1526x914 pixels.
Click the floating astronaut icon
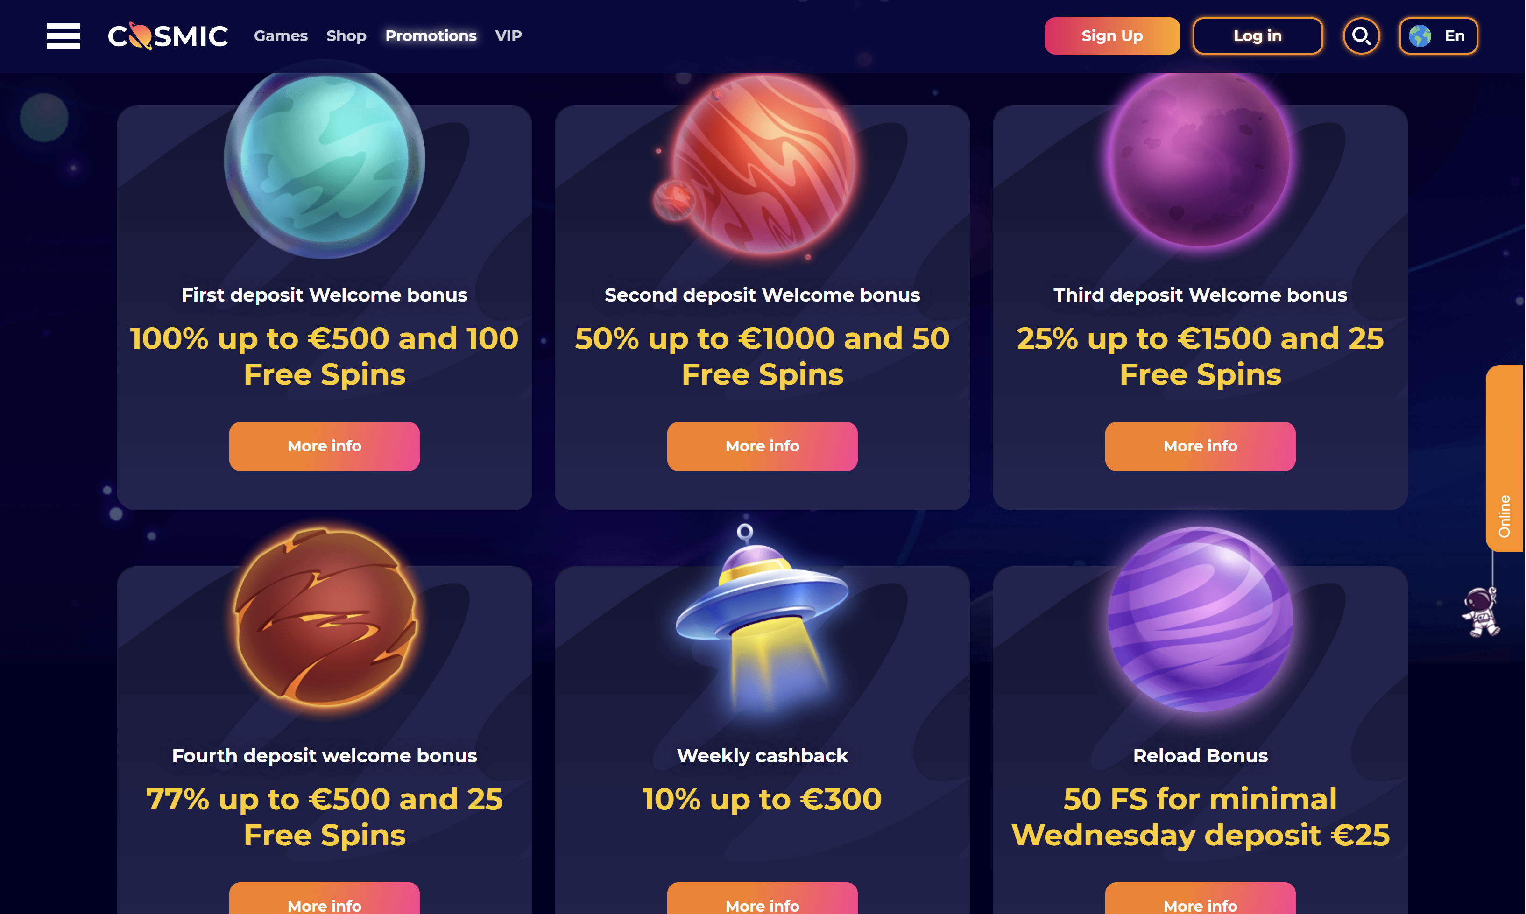1482,611
